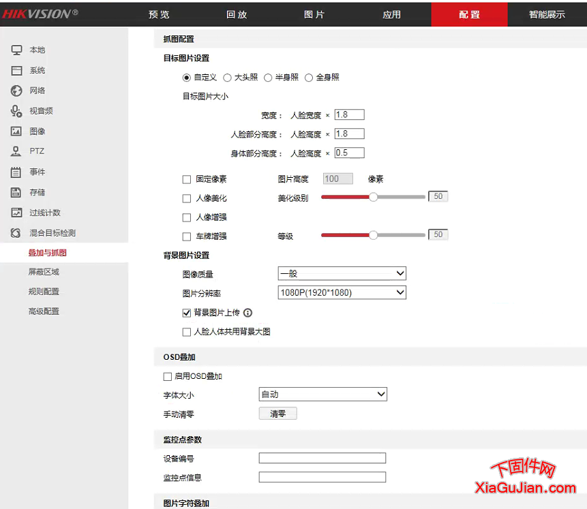The height and width of the screenshot is (509, 587).
Task: Select the 大头照 radio button
Action: pos(226,77)
